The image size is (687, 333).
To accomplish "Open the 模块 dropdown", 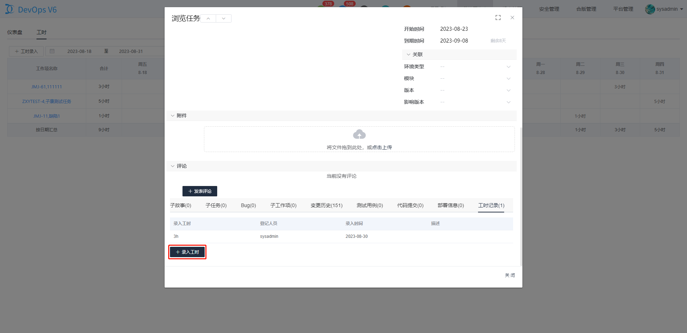I will [x=508, y=79].
